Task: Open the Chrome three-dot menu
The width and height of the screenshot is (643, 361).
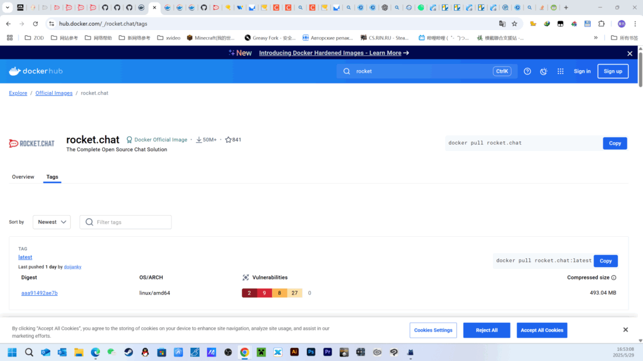Action: pyautogui.click(x=635, y=24)
